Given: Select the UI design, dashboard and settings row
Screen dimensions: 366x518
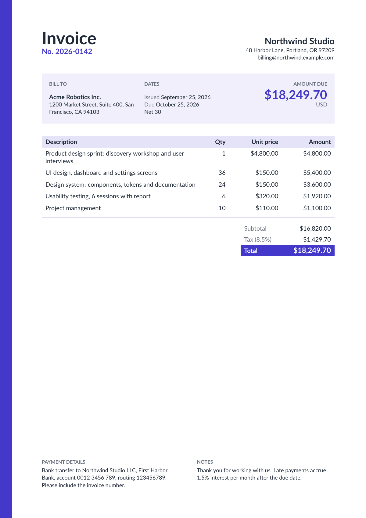Looking at the screenshot, I should click(188, 173).
